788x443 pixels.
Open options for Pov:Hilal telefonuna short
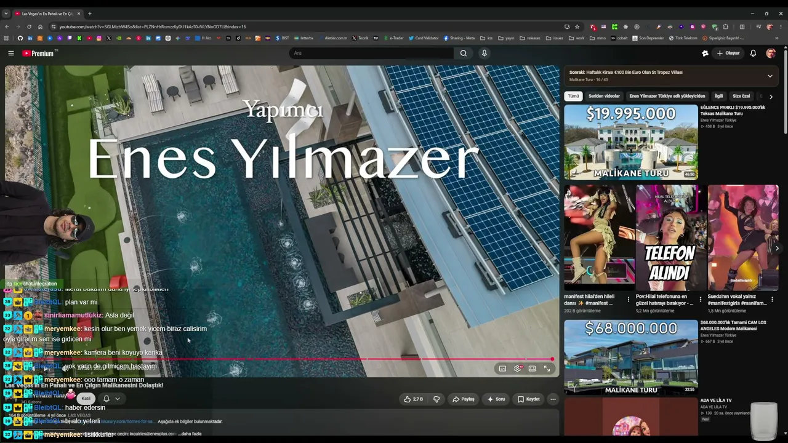point(700,300)
